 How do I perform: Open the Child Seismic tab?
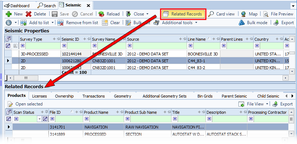[268, 96]
